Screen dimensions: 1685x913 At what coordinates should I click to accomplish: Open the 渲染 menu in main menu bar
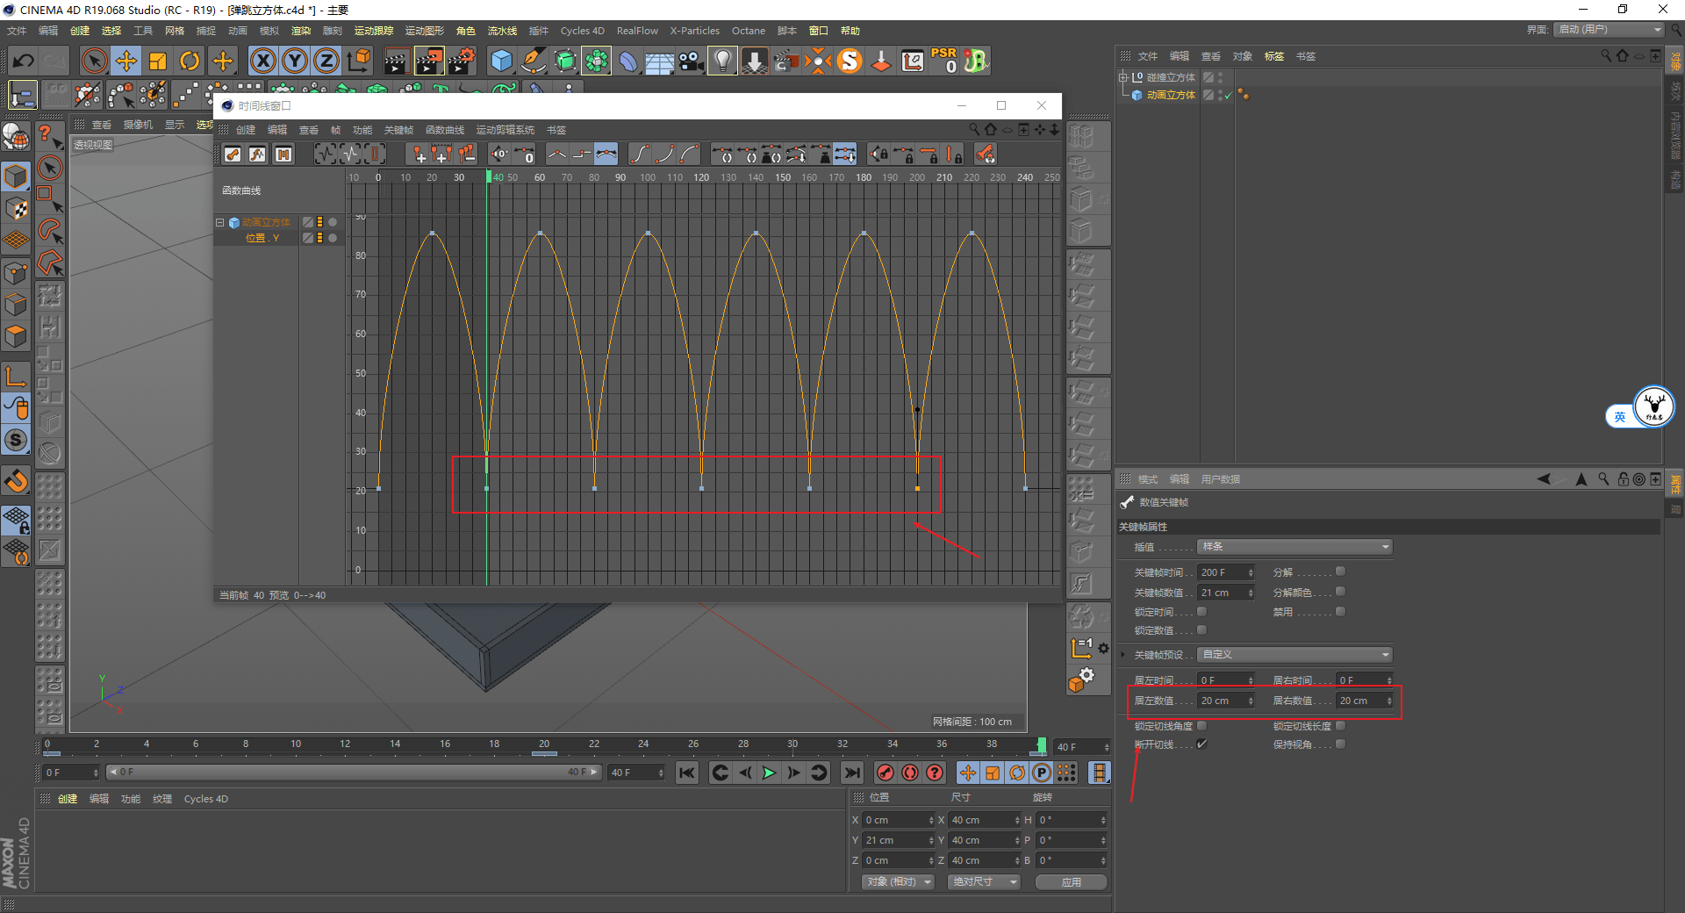301,31
